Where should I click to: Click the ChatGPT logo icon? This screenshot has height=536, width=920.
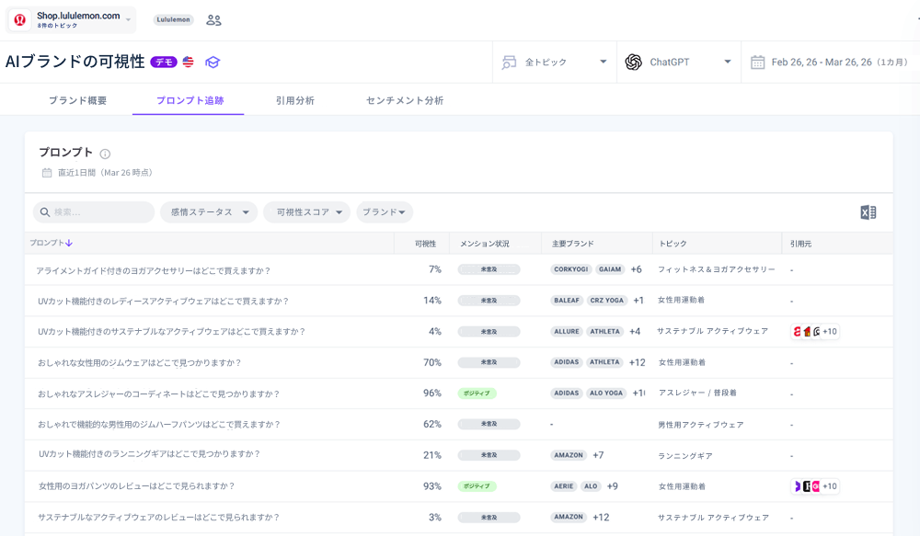point(634,62)
